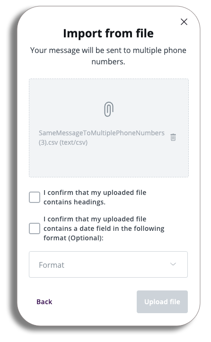Click the '(Optional):' text in date label

pyautogui.click(x=86, y=238)
